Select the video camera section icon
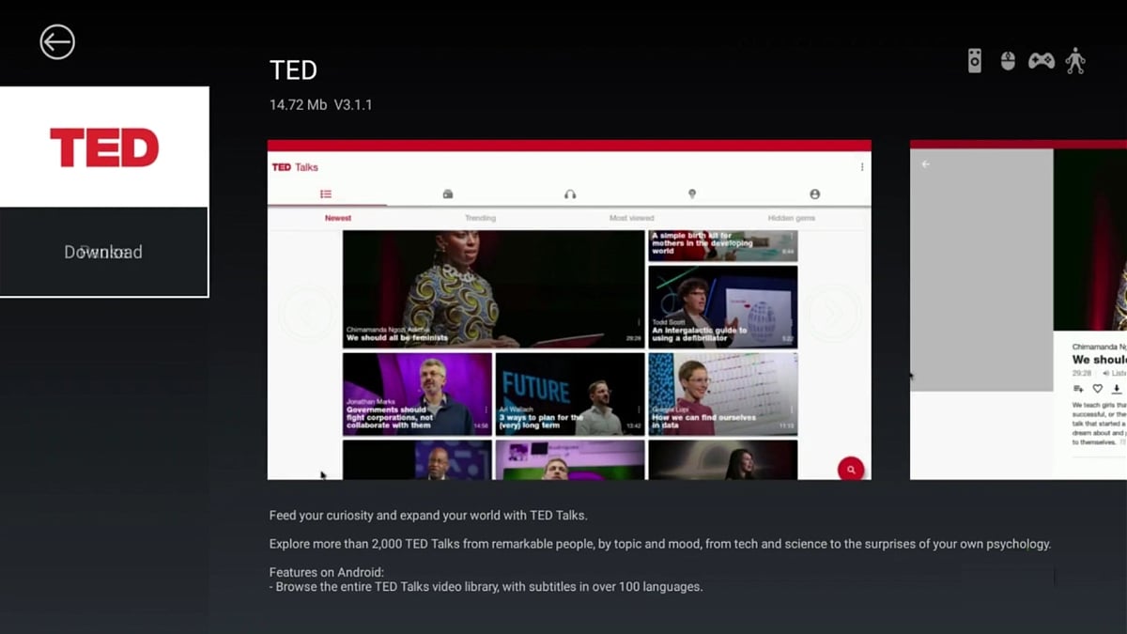The height and width of the screenshot is (634, 1127). point(448,193)
